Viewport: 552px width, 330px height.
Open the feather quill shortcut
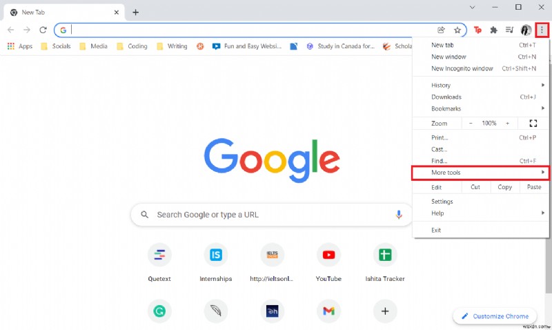click(x=216, y=311)
